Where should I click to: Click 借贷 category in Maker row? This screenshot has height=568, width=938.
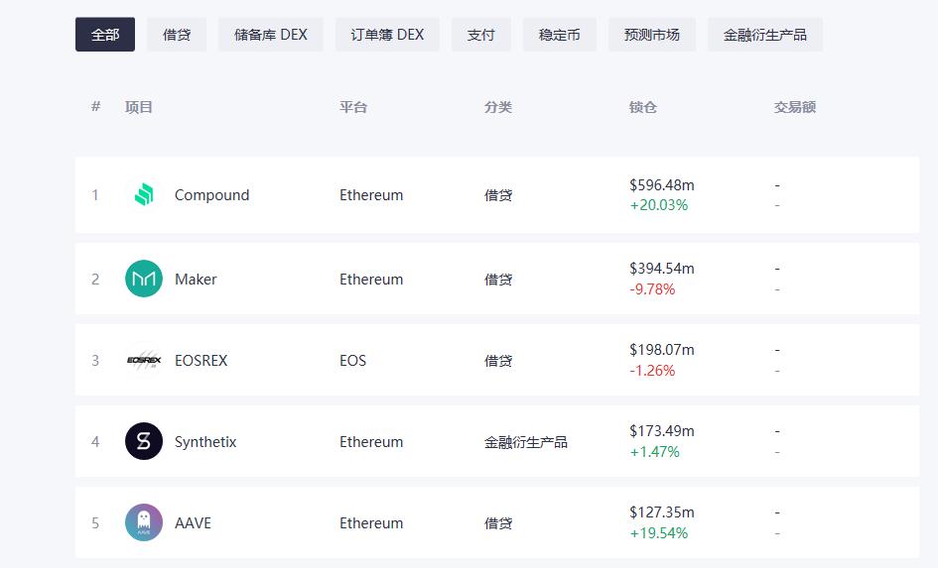(497, 279)
